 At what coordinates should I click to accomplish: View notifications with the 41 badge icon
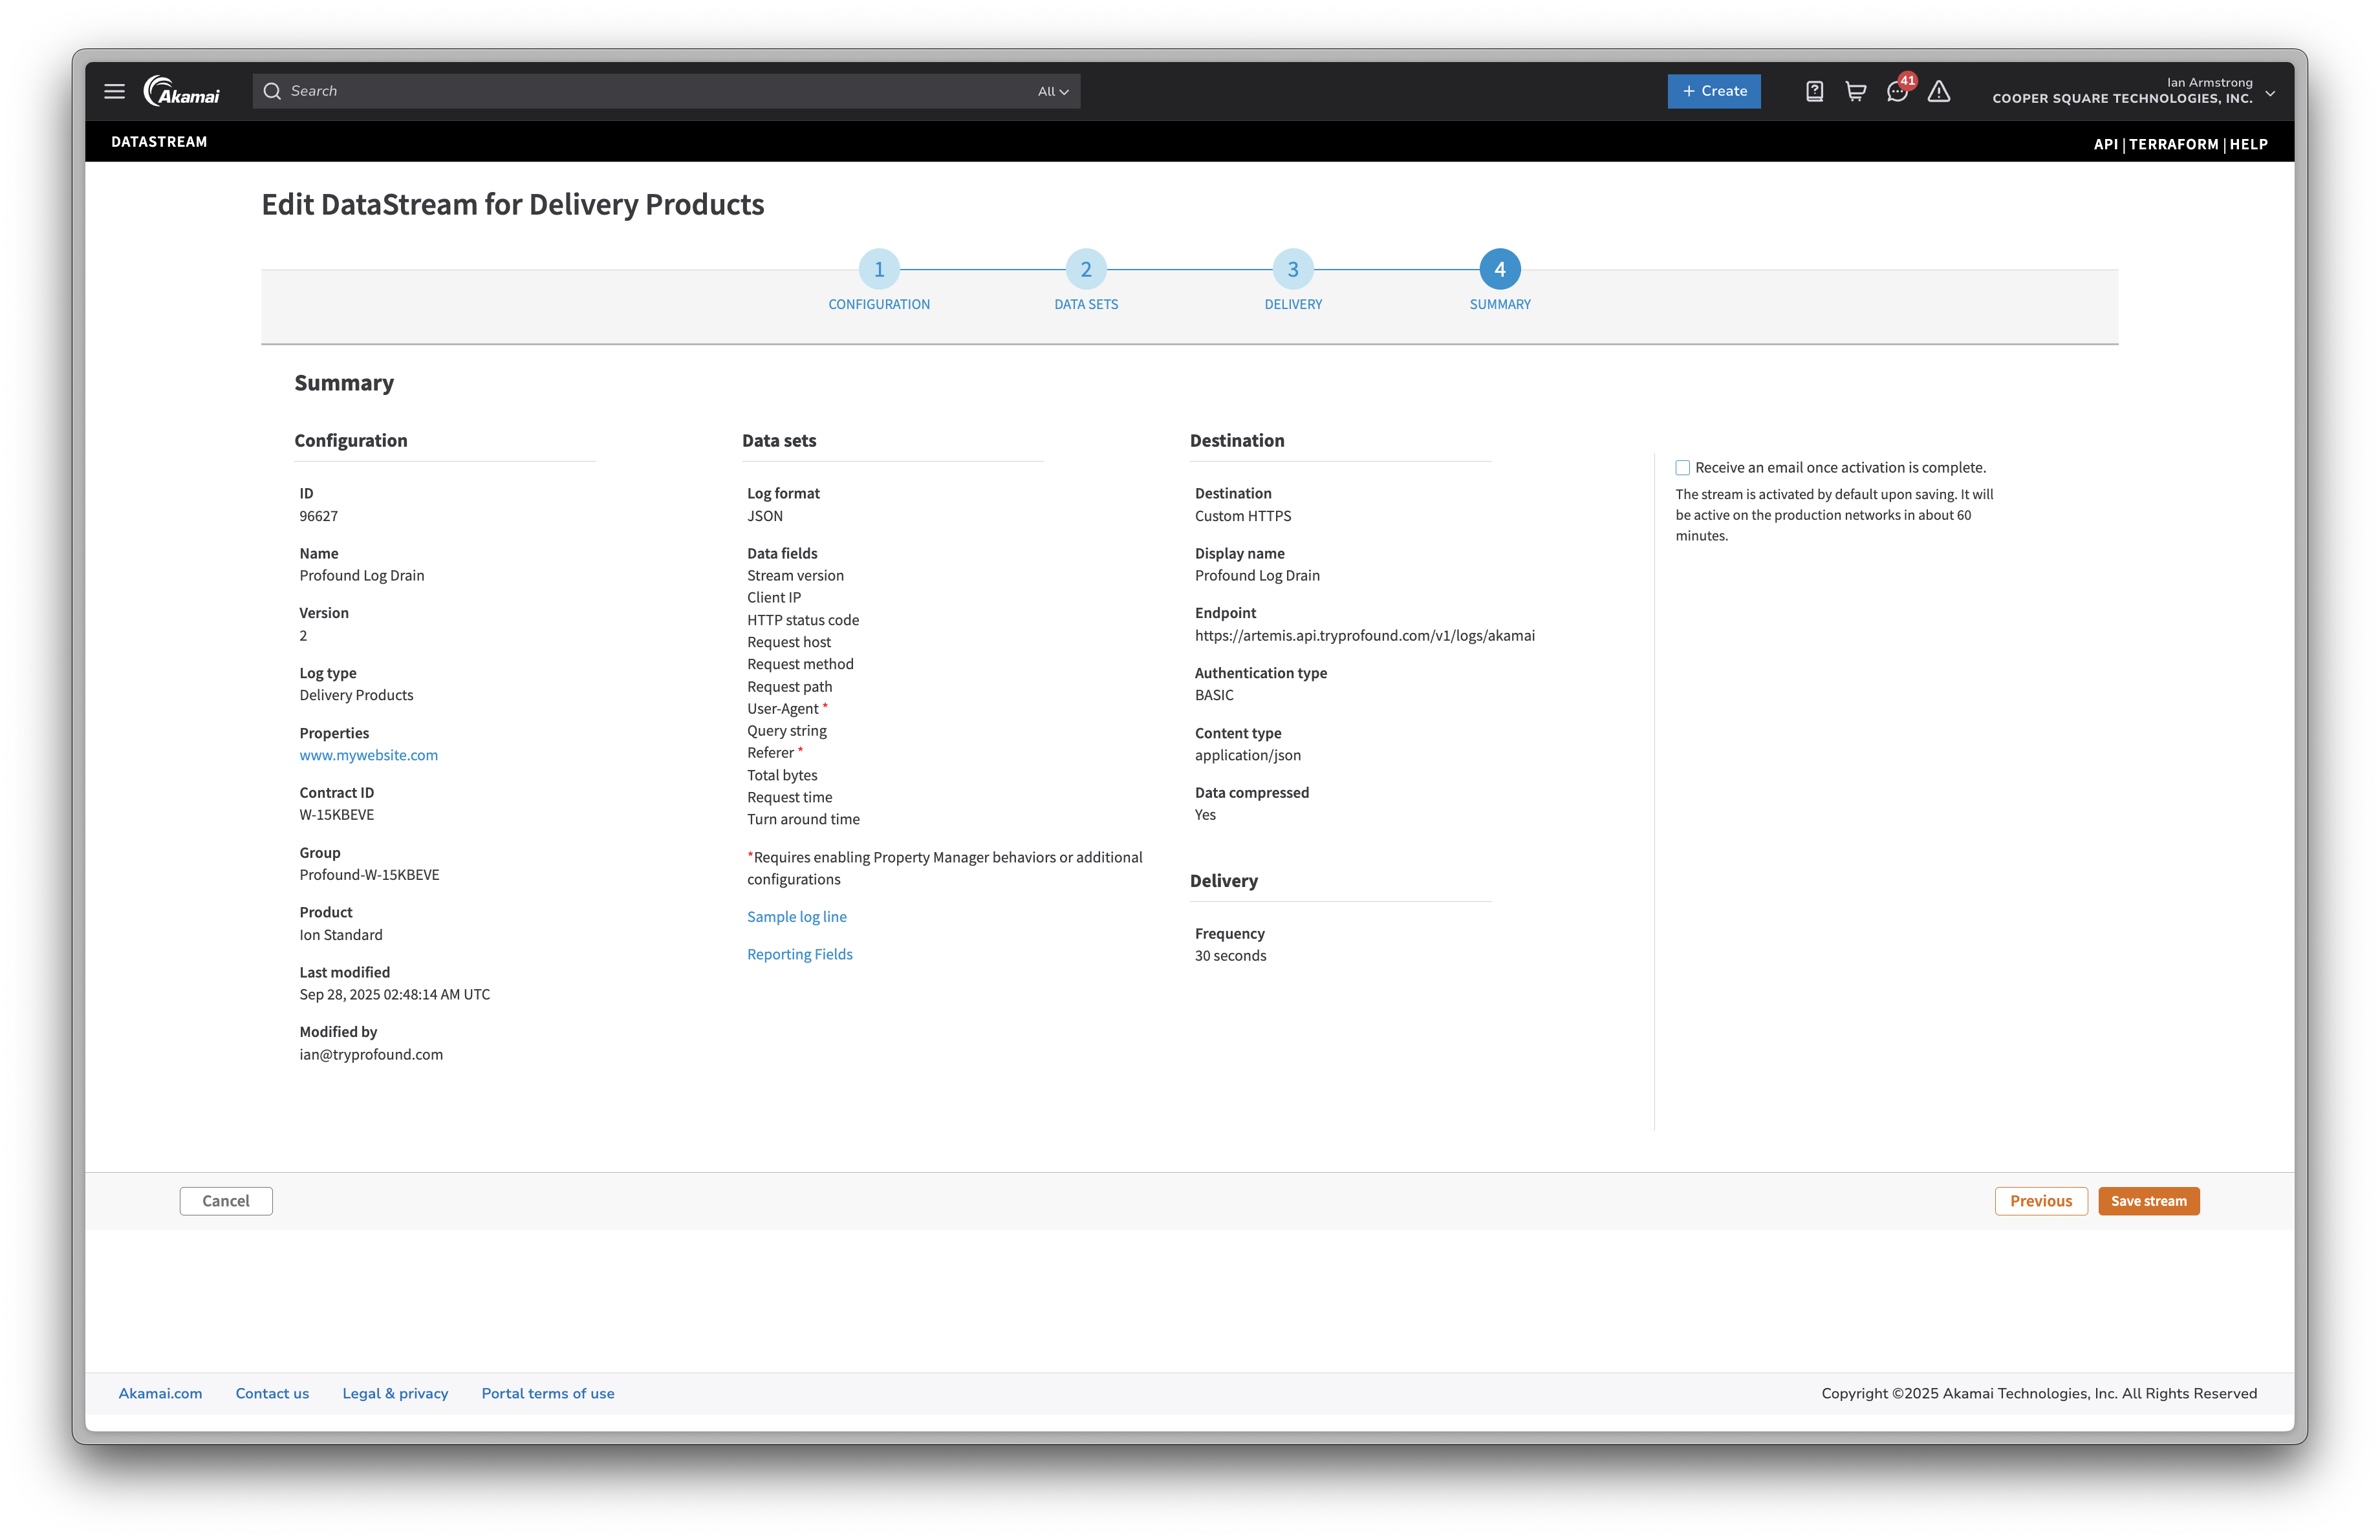click(1897, 91)
